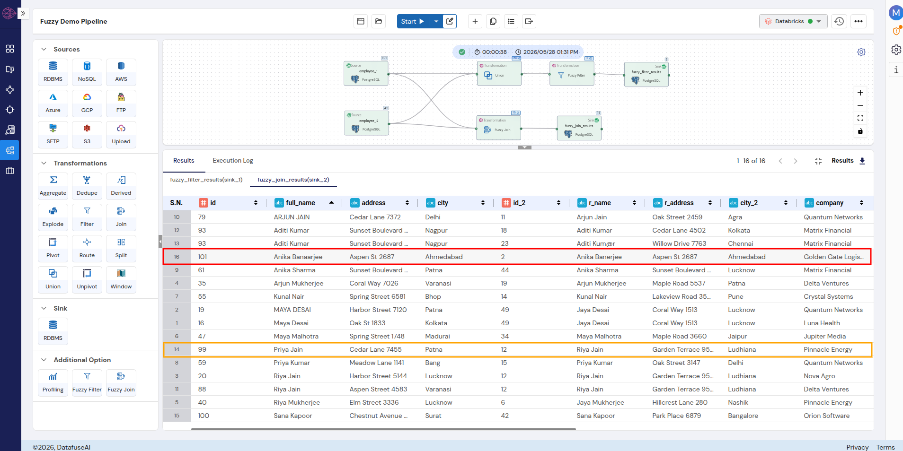Switch to the Execution Log tab

[x=233, y=161]
